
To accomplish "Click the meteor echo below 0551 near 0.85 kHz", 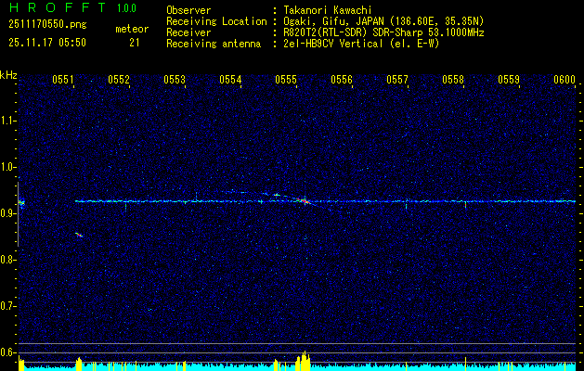I will point(79,235).
